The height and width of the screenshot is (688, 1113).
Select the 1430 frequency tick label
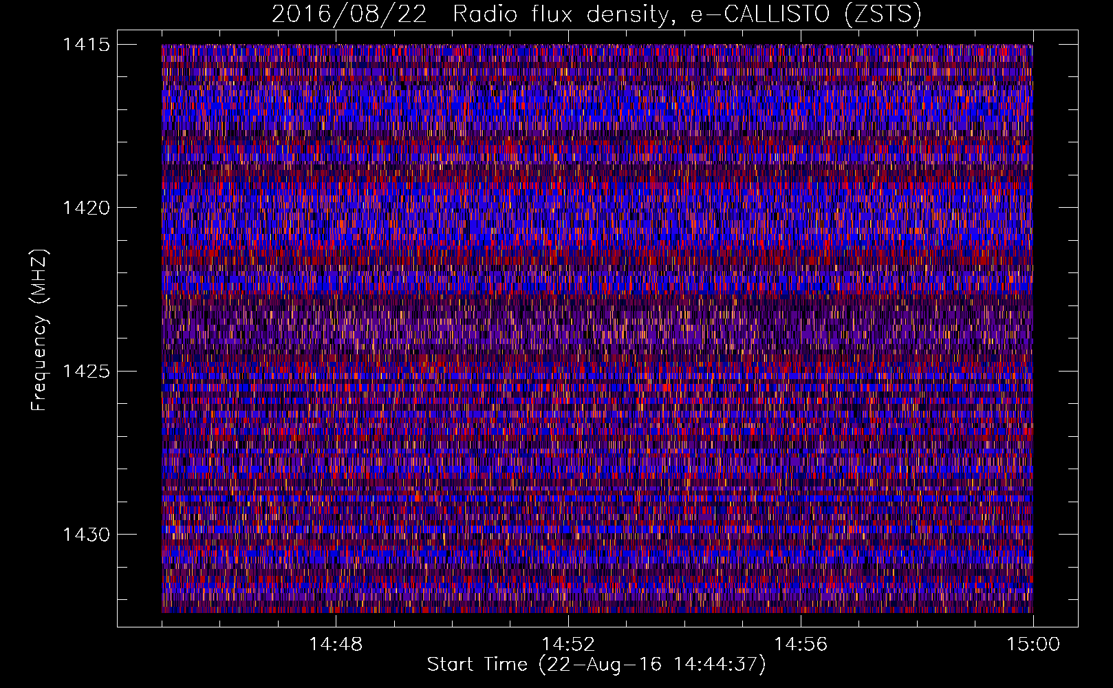pos(86,535)
